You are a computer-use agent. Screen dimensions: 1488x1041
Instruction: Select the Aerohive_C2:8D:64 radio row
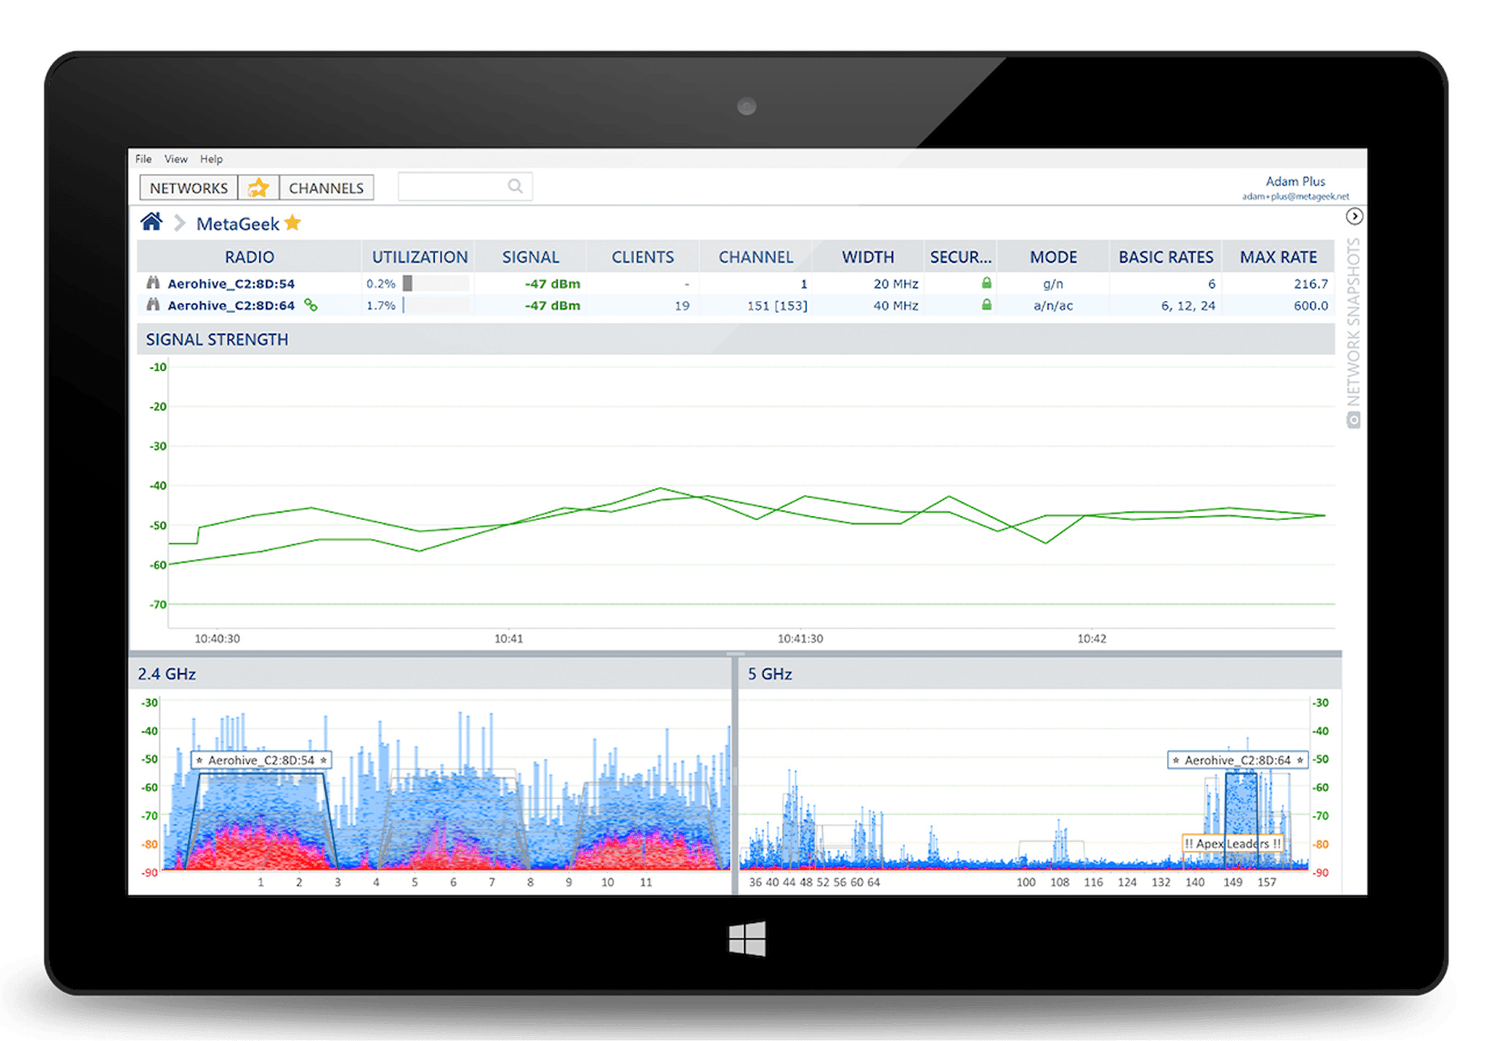[x=736, y=305]
